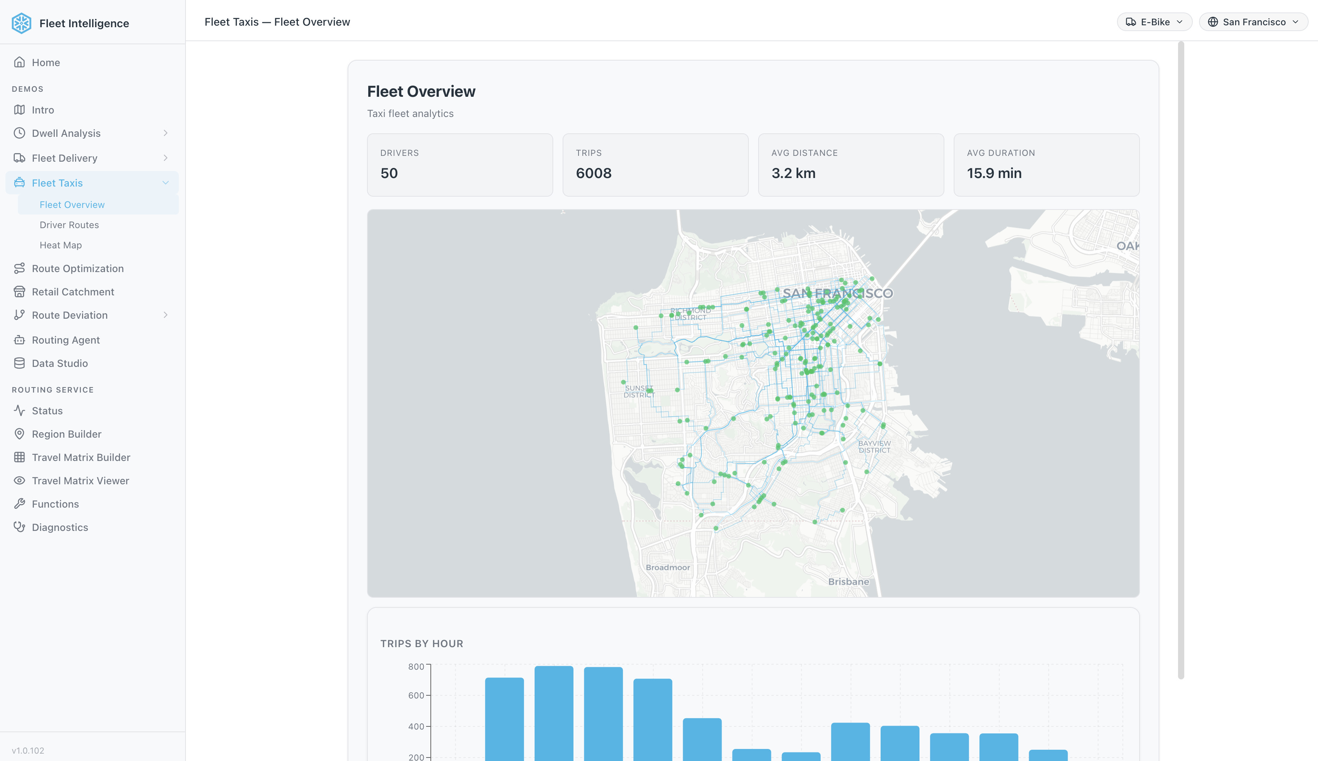This screenshot has height=761, width=1318.
Task: Open the E-Bike vehicle dropdown
Action: coord(1154,22)
